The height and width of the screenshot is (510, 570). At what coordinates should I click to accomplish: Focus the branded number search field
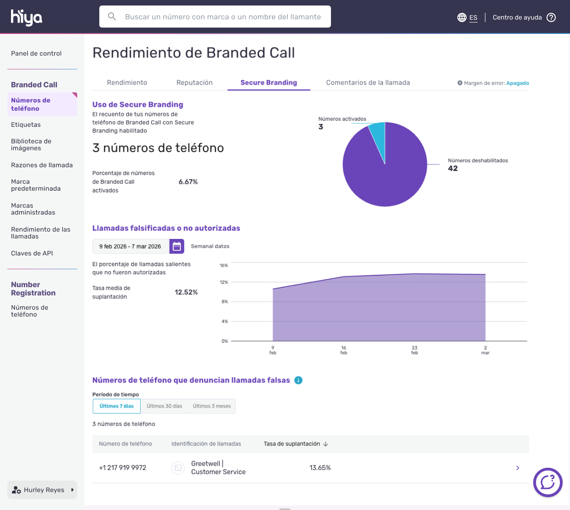(x=223, y=17)
